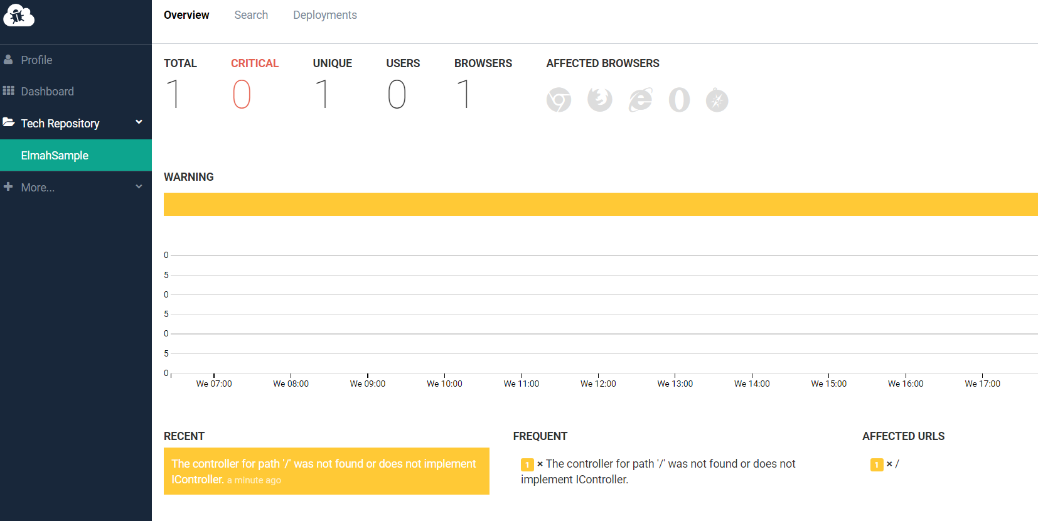Viewport: 1038px width, 521px height.
Task: Switch to the Search tab
Action: [251, 15]
